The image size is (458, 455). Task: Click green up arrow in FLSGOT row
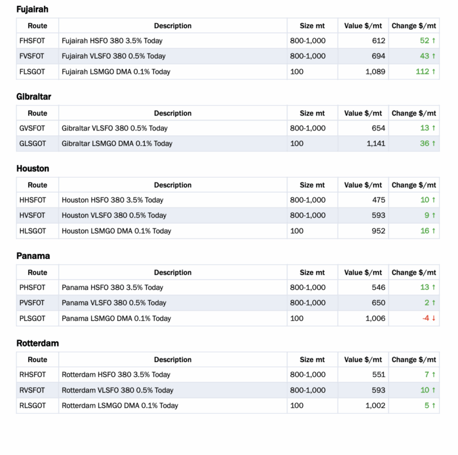point(434,72)
